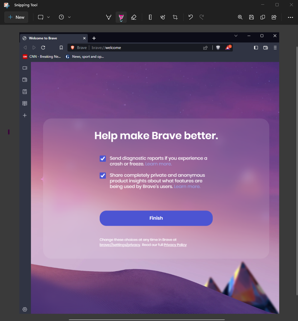The image size is (298, 321).
Task: Open Brave Rewards triangle icon
Action: tap(228, 47)
